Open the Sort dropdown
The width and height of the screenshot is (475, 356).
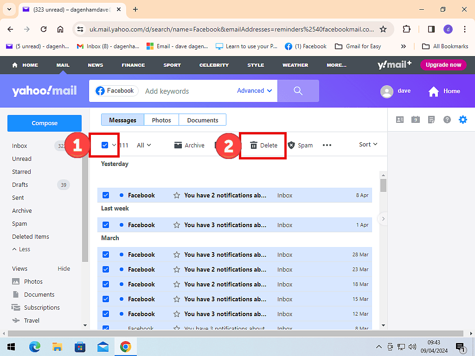368,145
